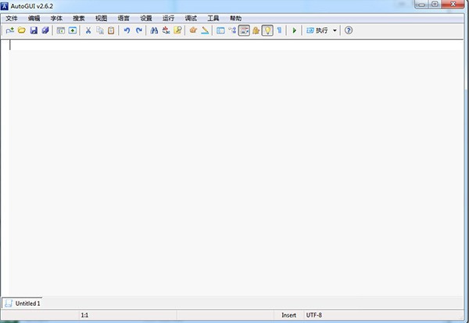The height and width of the screenshot is (323, 469).
Task: Save the file with the floppy disk icon
Action: point(34,30)
